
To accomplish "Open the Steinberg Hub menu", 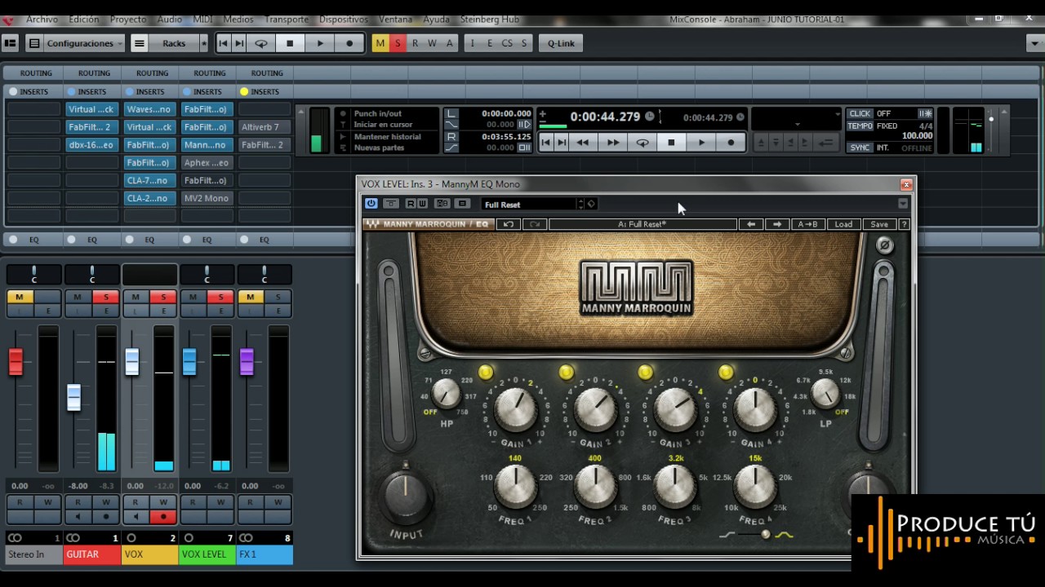I will pyautogui.click(x=490, y=19).
